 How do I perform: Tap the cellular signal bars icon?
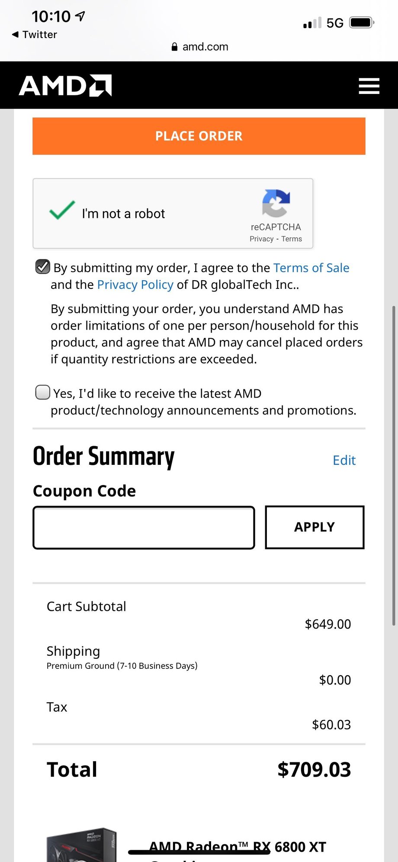pos(312,23)
